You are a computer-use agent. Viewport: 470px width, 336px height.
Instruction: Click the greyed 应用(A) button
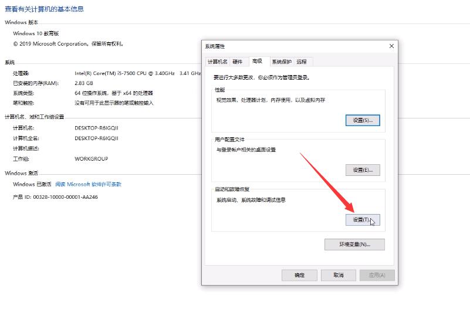[377, 275]
